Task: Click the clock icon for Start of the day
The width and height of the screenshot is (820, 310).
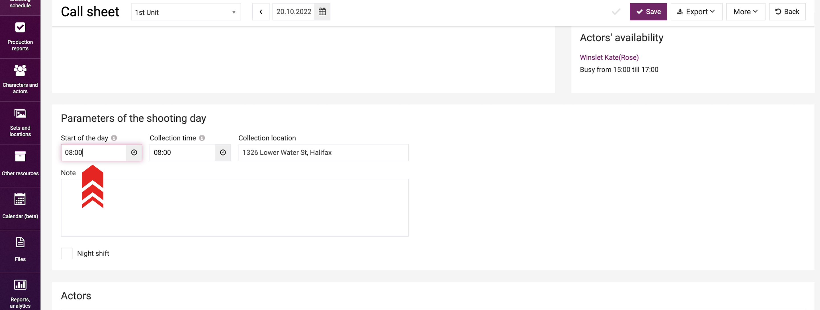Action: tap(134, 153)
